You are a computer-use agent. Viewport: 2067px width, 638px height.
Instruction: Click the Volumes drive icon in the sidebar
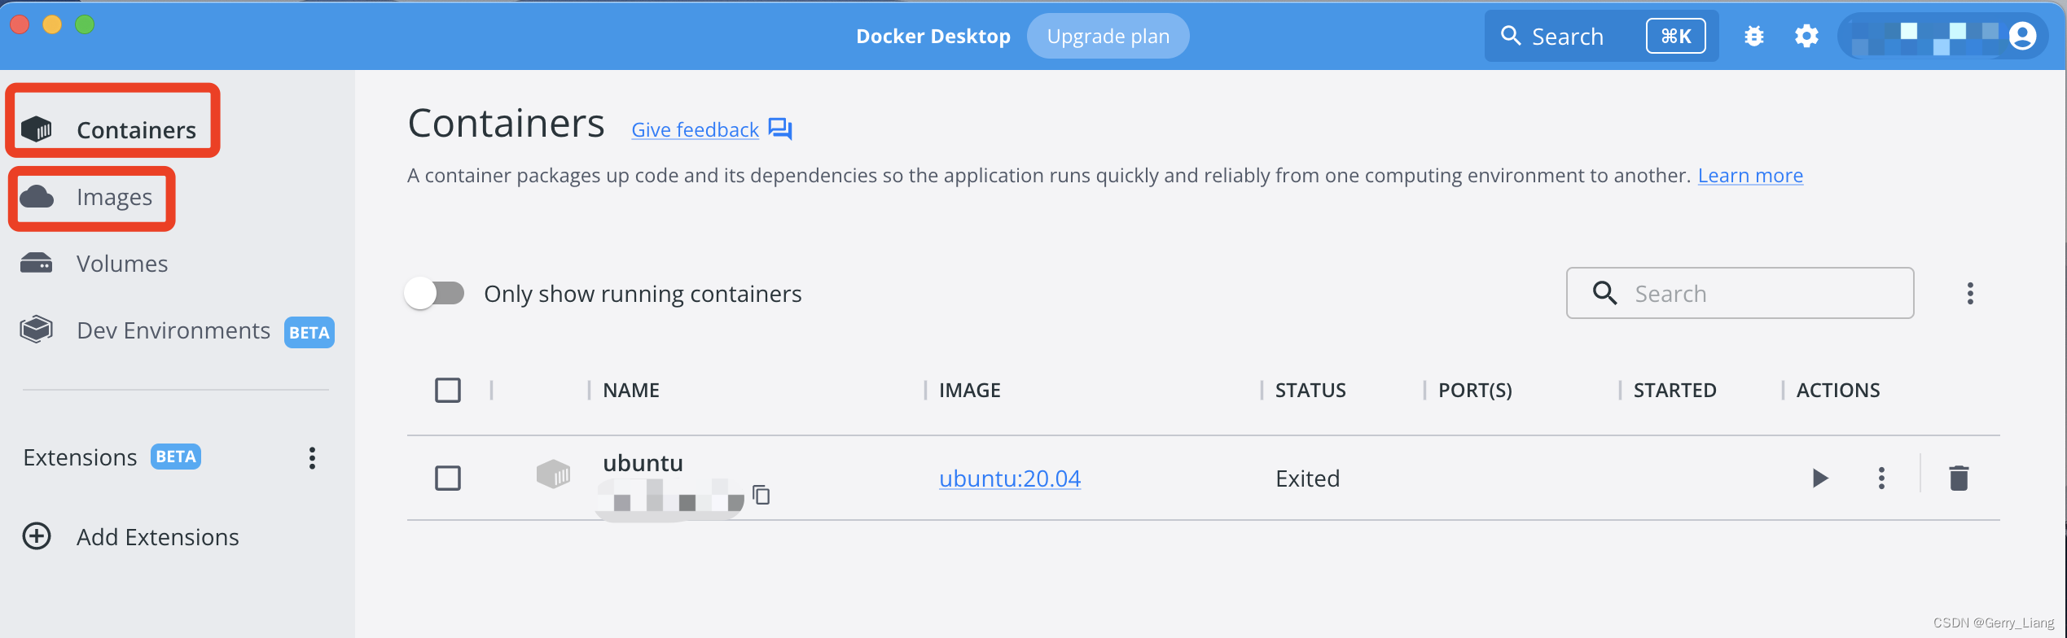coord(37,263)
